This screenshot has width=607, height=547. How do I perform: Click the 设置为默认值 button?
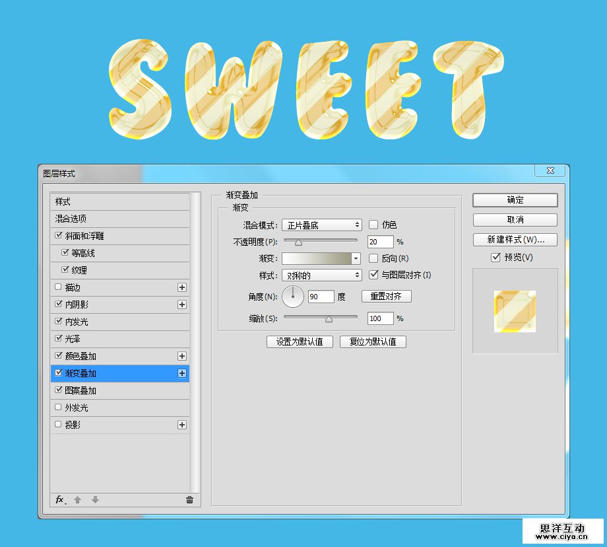point(300,342)
